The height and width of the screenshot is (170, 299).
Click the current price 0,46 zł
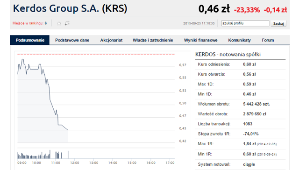[x=214, y=9]
